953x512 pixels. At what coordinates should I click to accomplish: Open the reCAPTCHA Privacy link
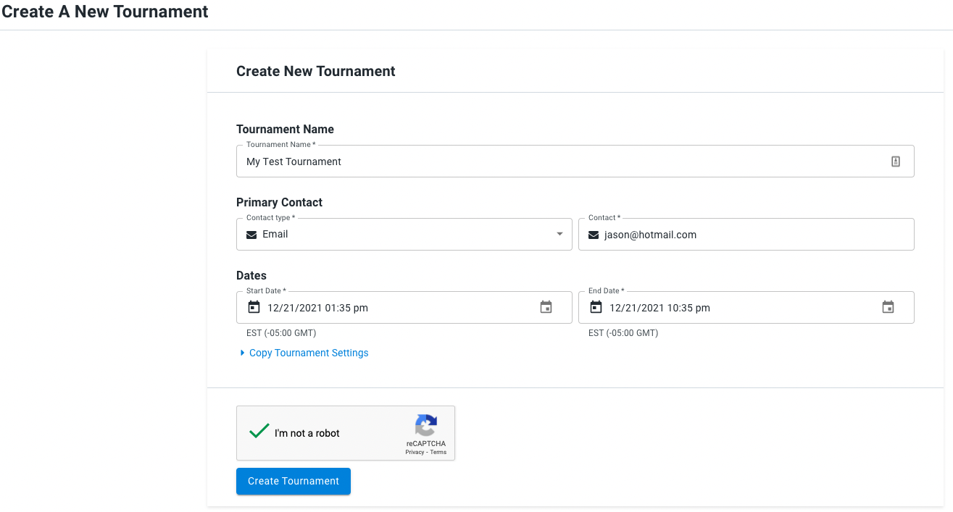click(415, 452)
